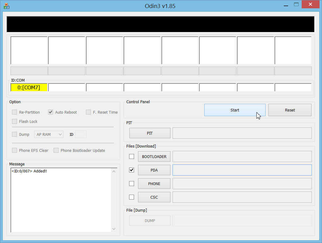Toggle the Phone EFS Clear checkbox
Screen dimensions: 322x243
14,150
